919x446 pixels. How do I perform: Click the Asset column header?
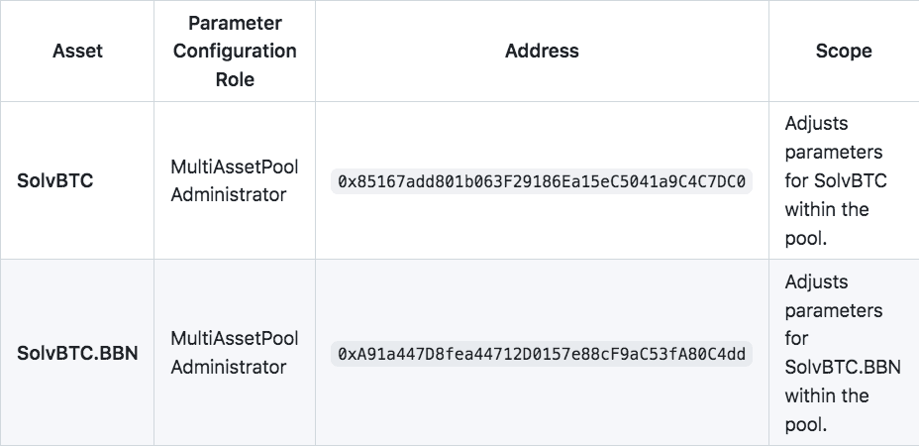click(77, 51)
